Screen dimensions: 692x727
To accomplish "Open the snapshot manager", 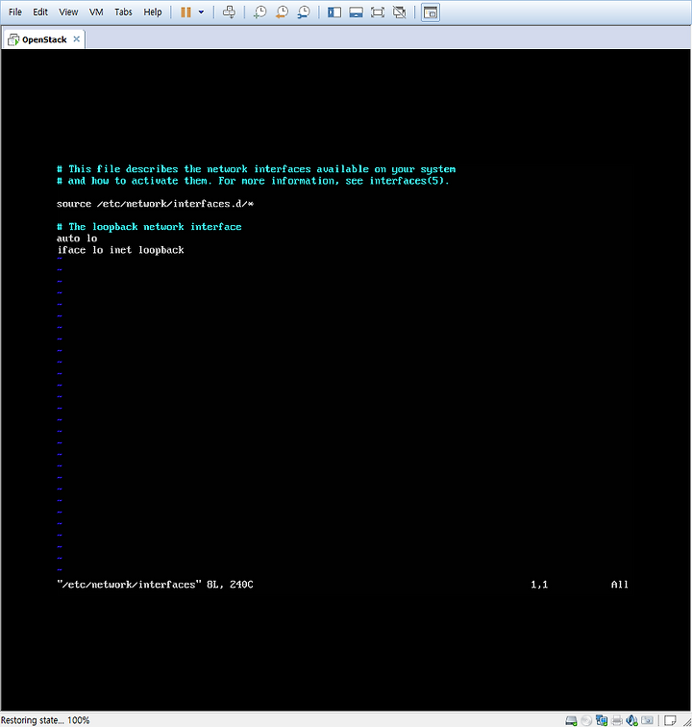I will click(x=303, y=13).
